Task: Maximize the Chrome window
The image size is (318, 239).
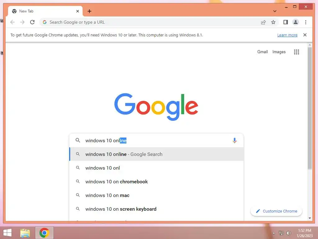Action: click(x=295, y=7)
